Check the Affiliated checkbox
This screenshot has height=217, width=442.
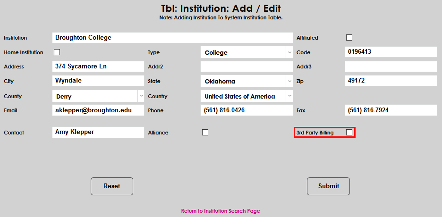[x=349, y=38]
